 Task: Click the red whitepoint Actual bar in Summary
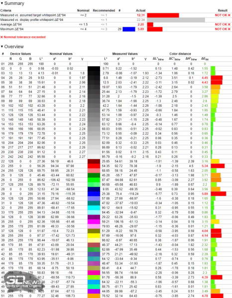[x=163, y=15]
